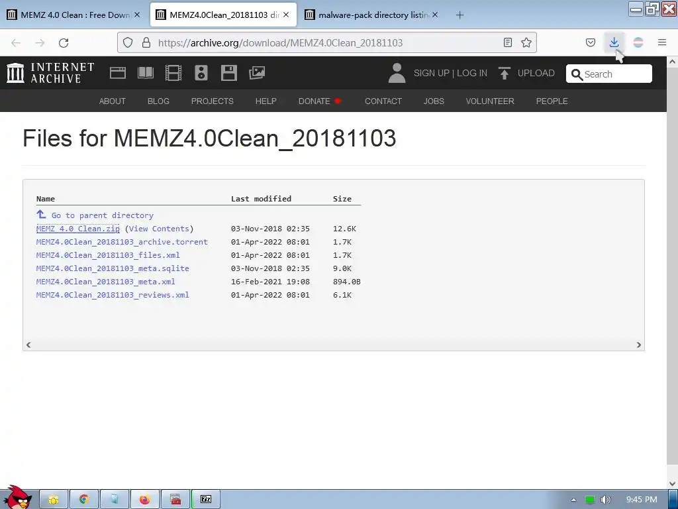678x509 pixels.
Task: Open the VOLUNTEER menu item
Action: click(x=490, y=101)
